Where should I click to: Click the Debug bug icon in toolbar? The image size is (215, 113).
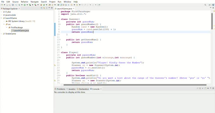[19, 5]
